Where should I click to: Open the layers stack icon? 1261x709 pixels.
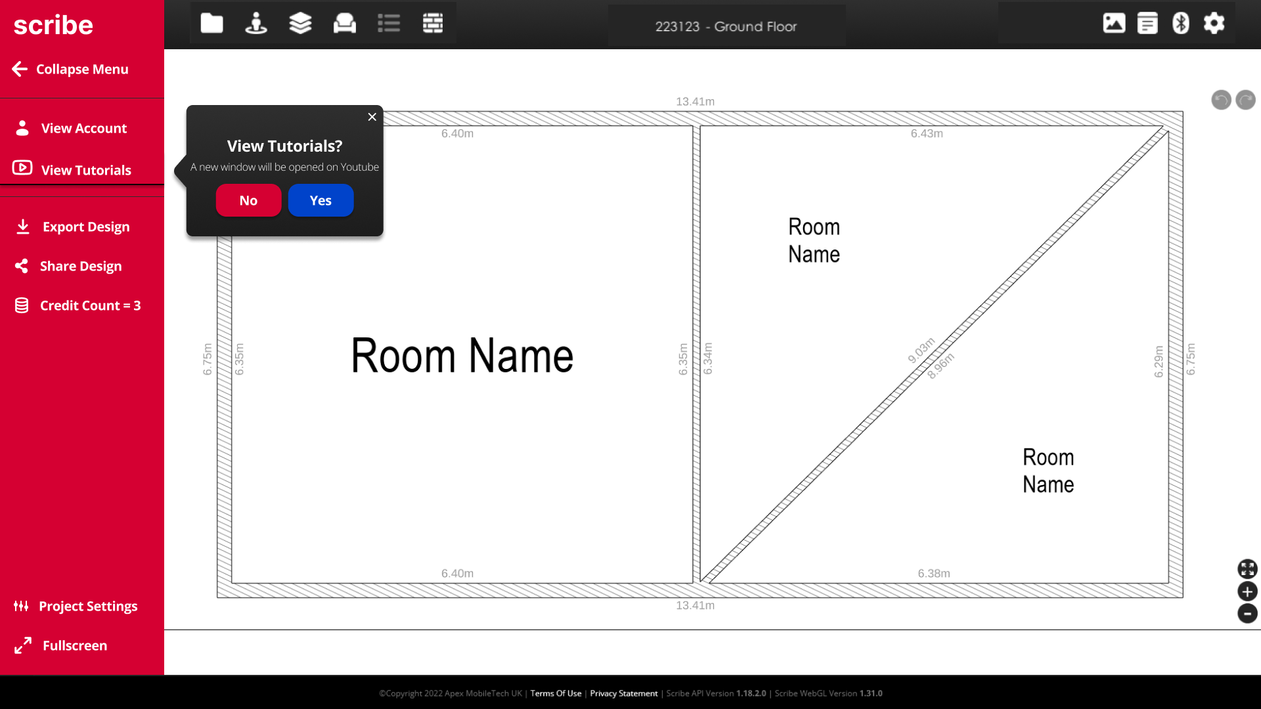click(x=300, y=24)
